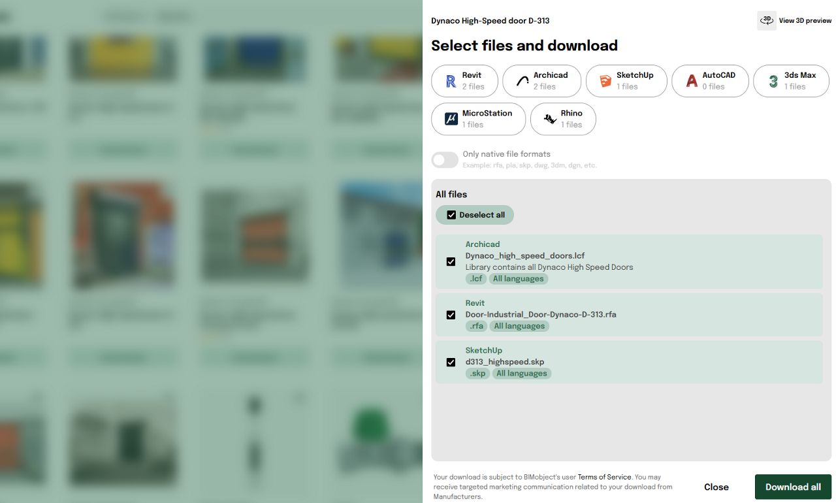Click the SketchUp logo icon
The height and width of the screenshot is (503, 836).
click(606, 81)
